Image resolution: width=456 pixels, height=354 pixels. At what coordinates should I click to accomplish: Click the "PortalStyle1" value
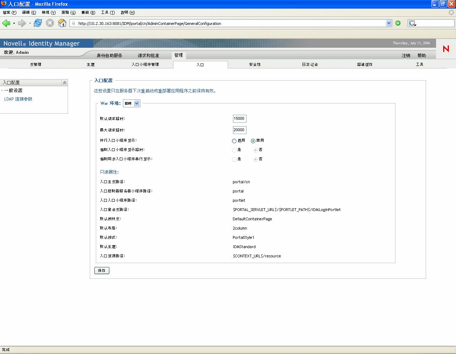[243, 237]
